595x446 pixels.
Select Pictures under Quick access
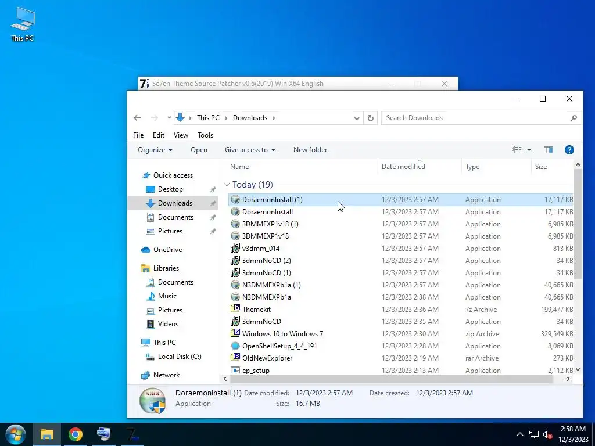(x=170, y=231)
